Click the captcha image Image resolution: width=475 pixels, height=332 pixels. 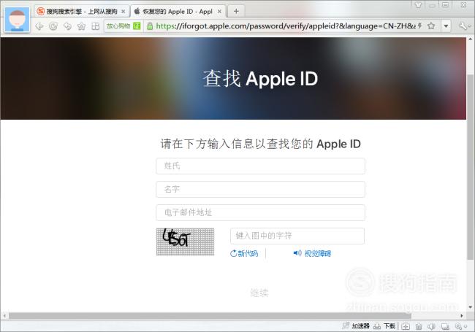click(185, 242)
